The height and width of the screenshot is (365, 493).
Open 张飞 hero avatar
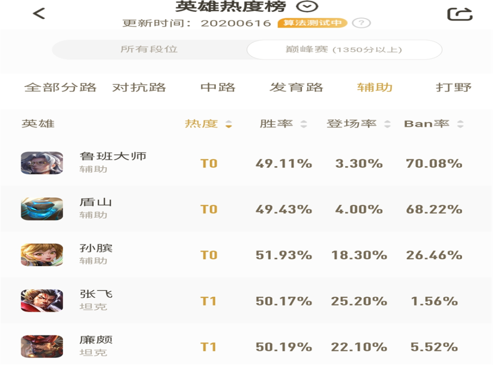pos(42,300)
